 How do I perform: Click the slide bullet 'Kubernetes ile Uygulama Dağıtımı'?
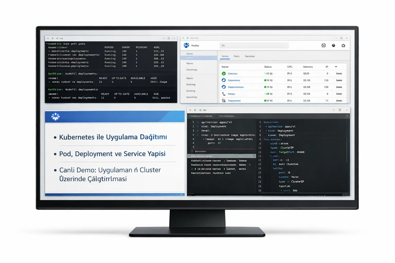(113, 137)
